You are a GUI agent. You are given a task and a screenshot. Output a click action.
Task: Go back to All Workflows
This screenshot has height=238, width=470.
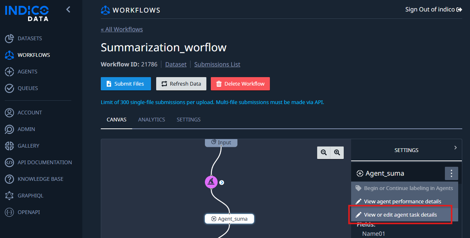click(x=122, y=29)
